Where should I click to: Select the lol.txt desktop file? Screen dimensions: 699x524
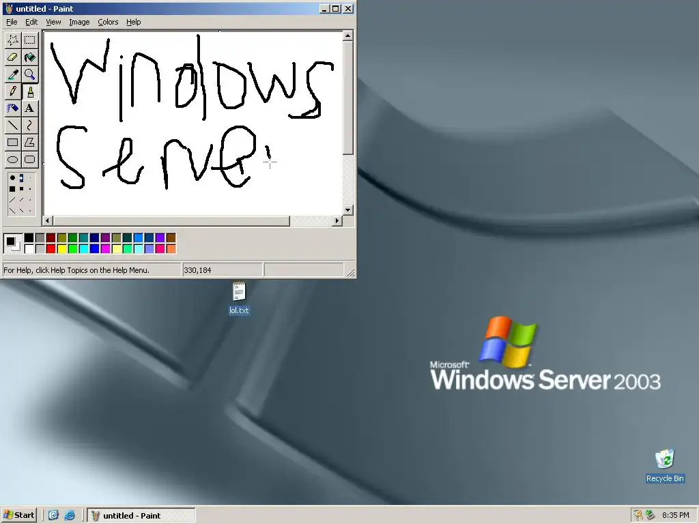click(x=239, y=298)
